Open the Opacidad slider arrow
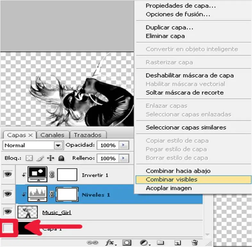This screenshot has height=247, width=252. pos(123,145)
